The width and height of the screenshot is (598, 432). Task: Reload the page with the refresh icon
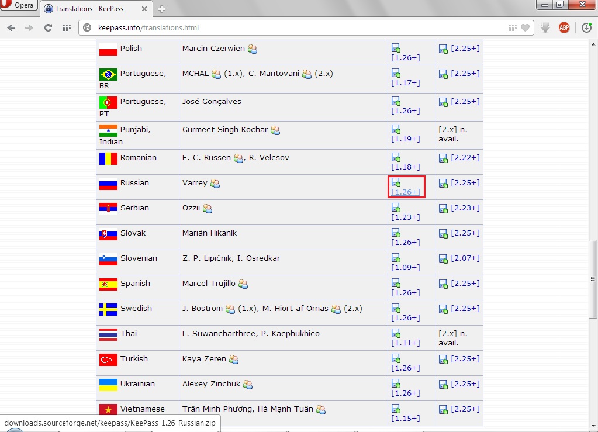[x=49, y=27]
